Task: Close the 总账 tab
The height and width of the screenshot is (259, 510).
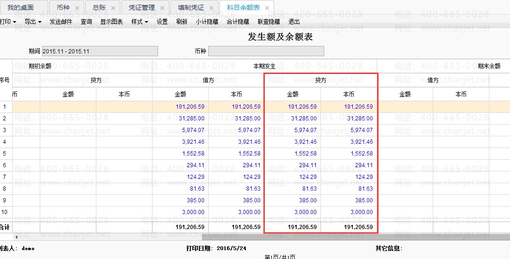Action: click(x=114, y=8)
